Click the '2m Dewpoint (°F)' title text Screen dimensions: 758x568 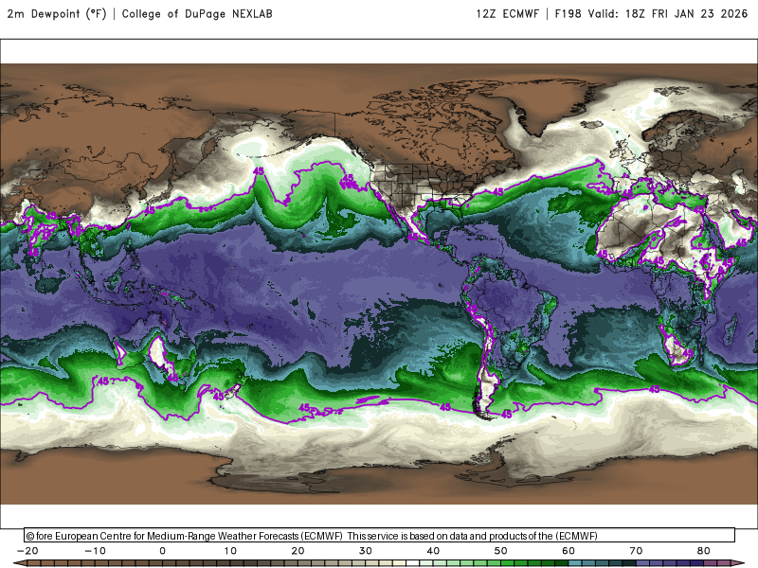pos(57,13)
